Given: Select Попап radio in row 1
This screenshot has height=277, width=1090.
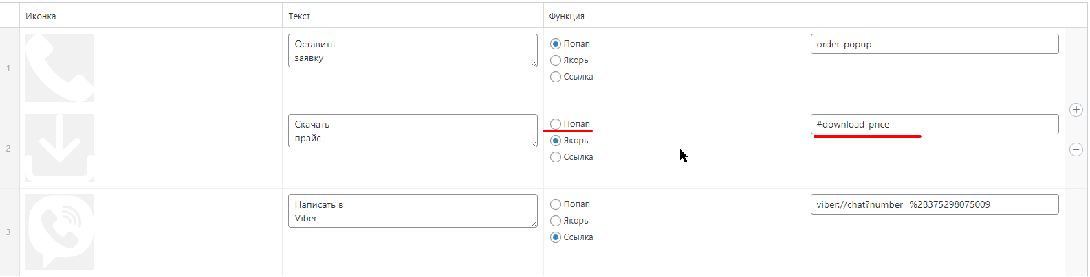Looking at the screenshot, I should [556, 44].
